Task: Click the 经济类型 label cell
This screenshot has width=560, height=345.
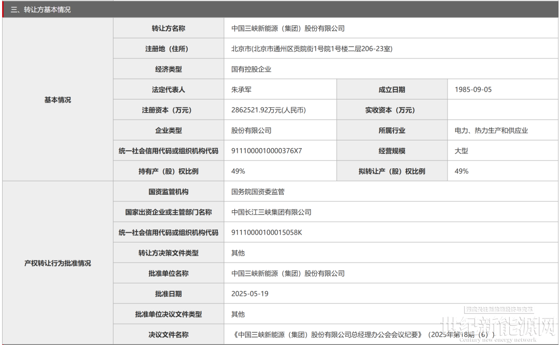Action: pos(169,69)
